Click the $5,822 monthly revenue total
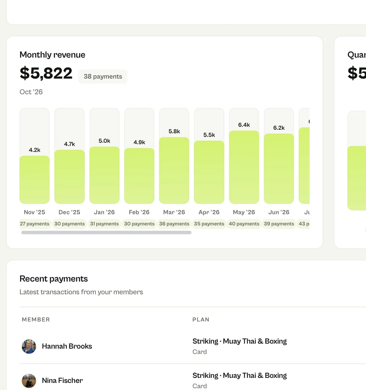Viewport: 366px width, 390px height. [46, 73]
